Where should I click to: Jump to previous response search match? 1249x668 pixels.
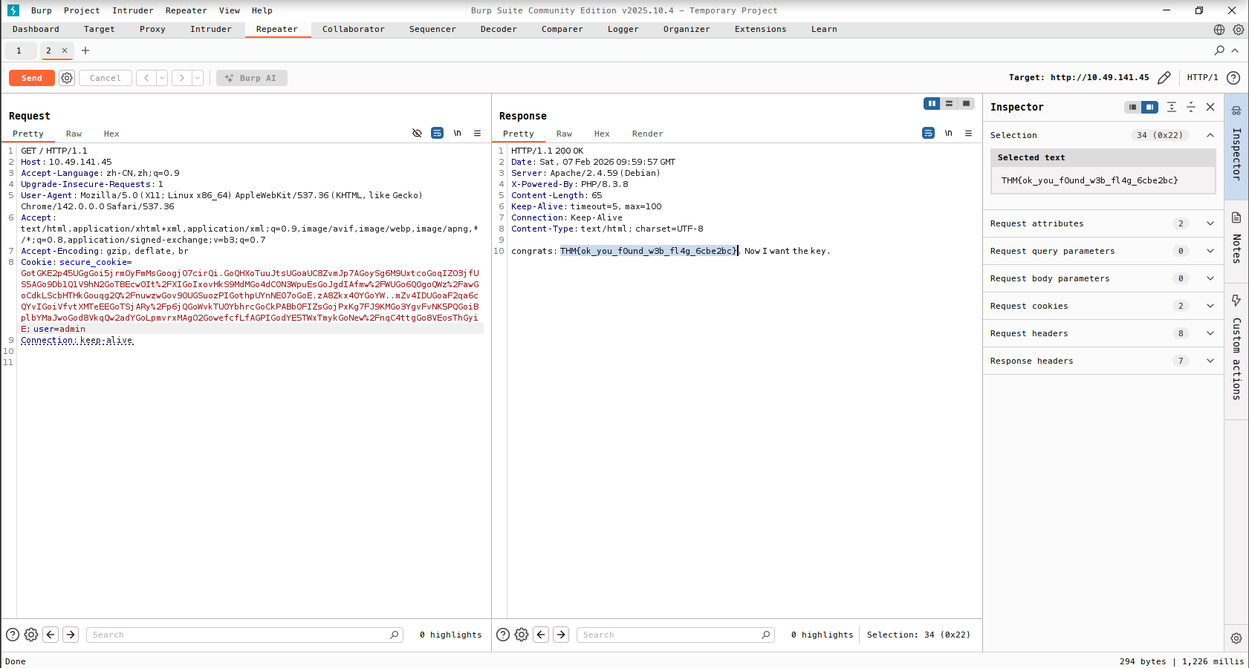[541, 635]
